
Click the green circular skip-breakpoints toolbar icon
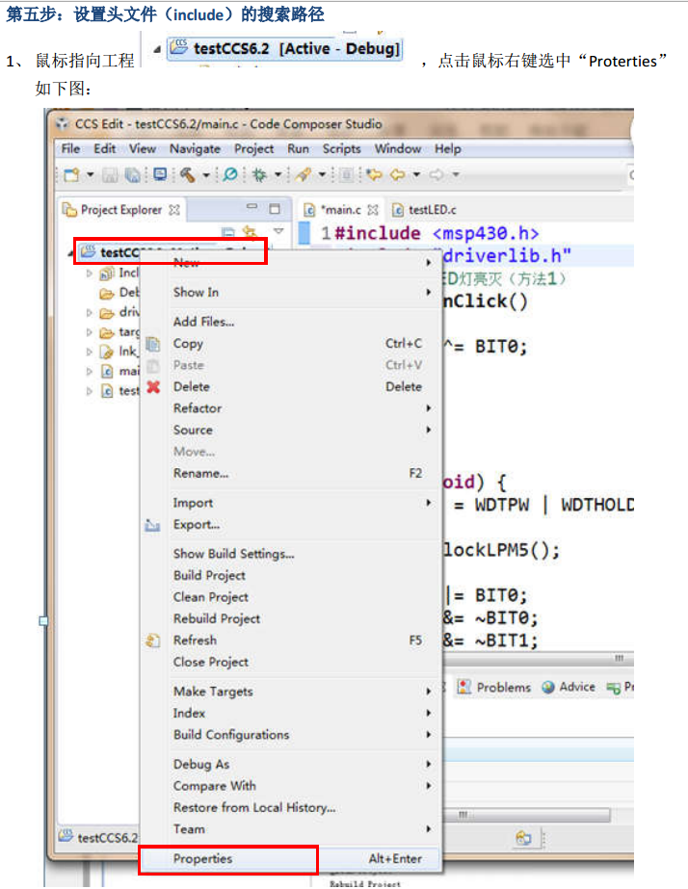[230, 174]
